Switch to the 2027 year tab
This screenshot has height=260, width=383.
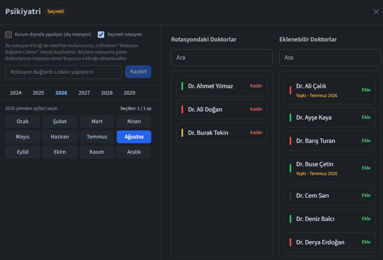(x=84, y=93)
